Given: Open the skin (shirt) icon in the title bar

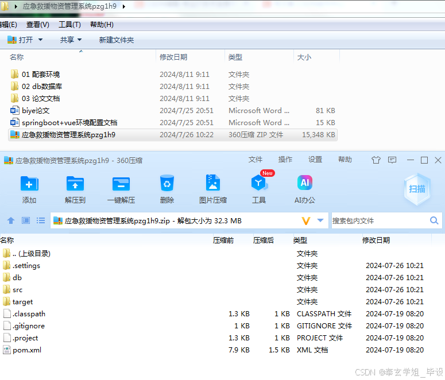Looking at the screenshot, I should point(376,160).
